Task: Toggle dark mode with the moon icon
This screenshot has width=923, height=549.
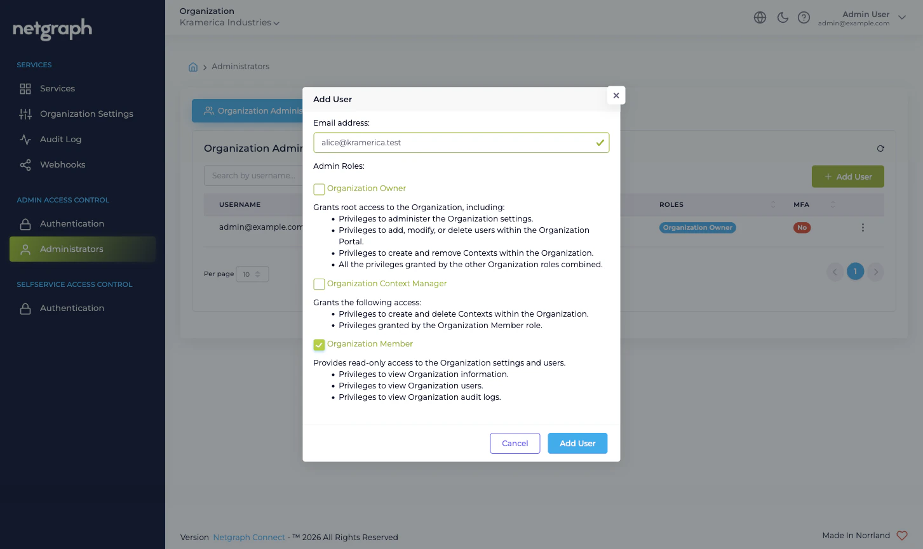Action: [783, 18]
